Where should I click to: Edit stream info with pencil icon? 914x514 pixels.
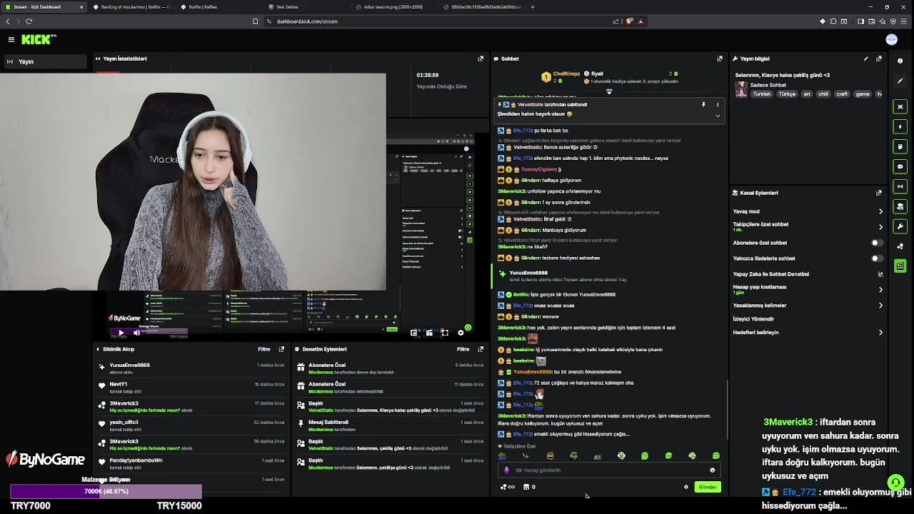point(865,59)
